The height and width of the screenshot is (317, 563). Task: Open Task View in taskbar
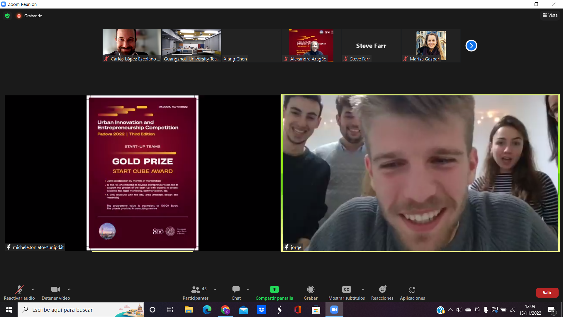(170, 310)
